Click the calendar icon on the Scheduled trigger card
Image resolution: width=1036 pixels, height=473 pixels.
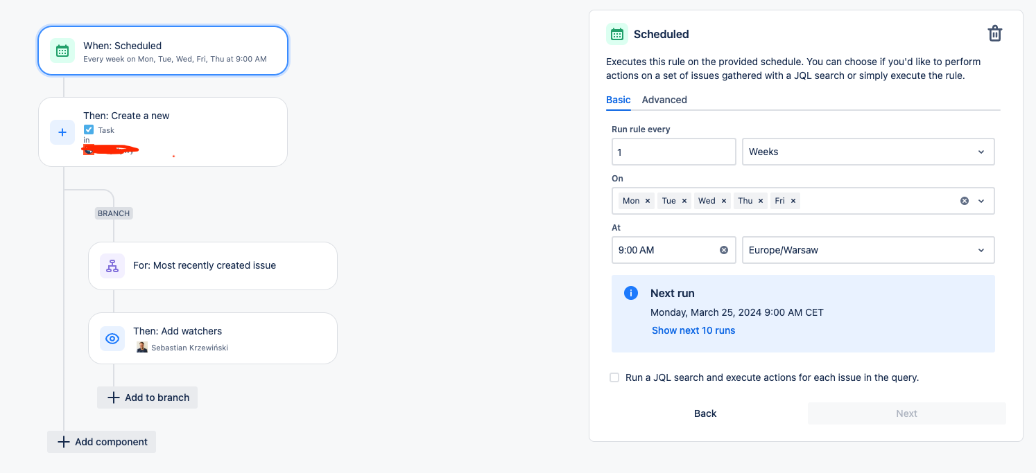(x=62, y=51)
